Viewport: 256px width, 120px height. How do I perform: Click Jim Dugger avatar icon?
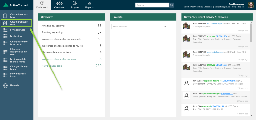click(186, 82)
